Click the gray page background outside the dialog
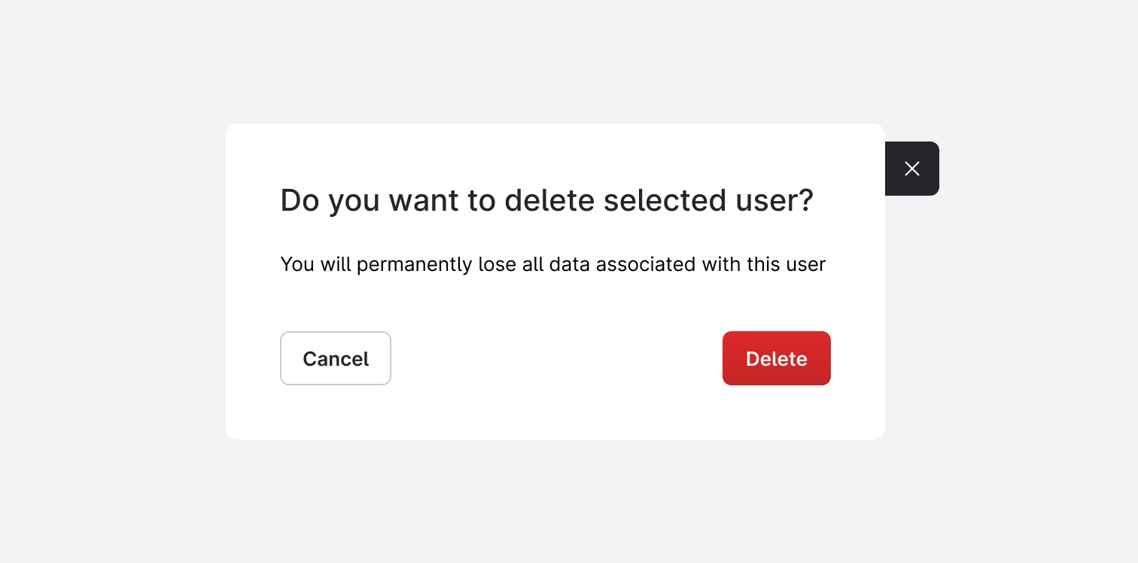The width and height of the screenshot is (1138, 563). point(113,489)
